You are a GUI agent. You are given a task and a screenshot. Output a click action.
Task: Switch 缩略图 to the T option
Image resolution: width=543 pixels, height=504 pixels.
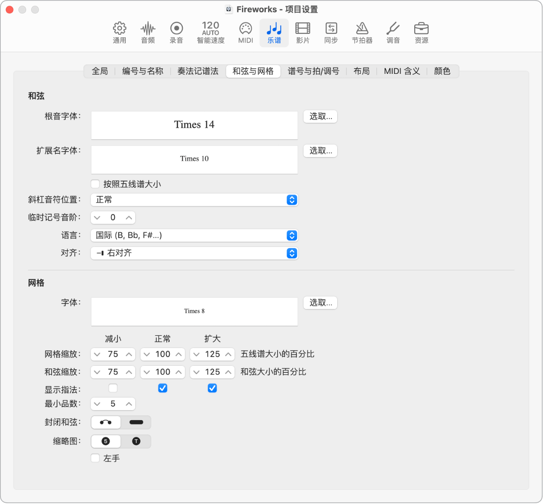136,441
